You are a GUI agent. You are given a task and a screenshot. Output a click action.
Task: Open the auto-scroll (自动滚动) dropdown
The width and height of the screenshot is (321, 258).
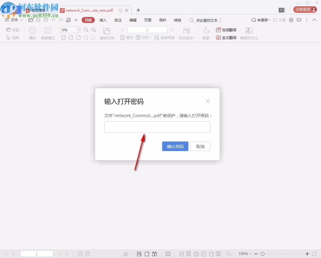(187, 38)
